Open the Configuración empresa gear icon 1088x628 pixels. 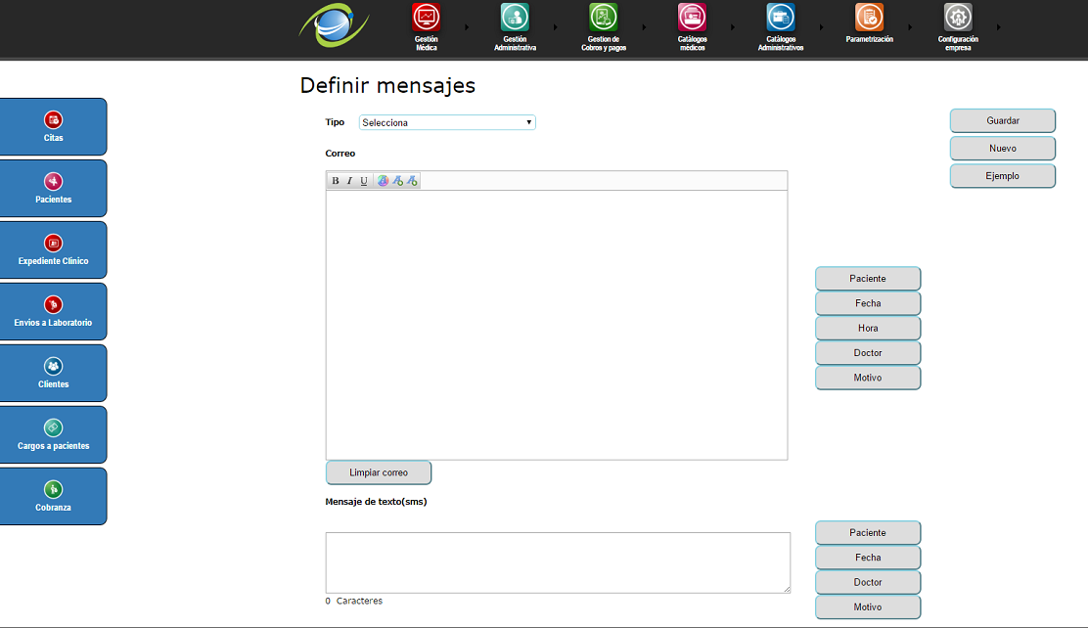pyautogui.click(x=958, y=18)
